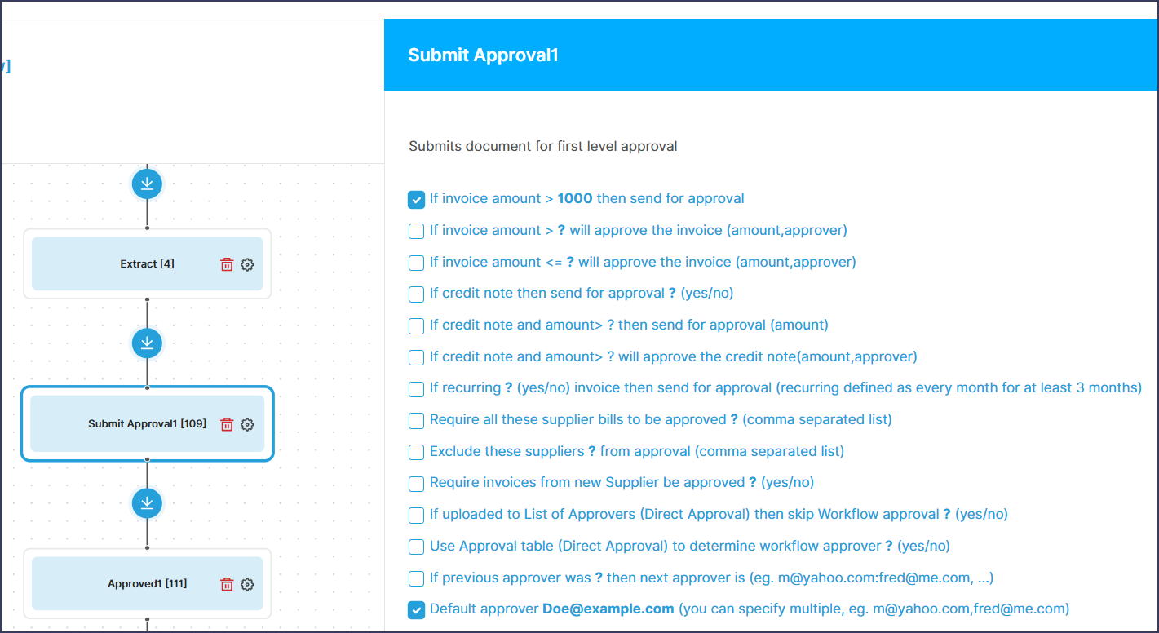Image resolution: width=1159 pixels, height=633 pixels.
Task: Uncheck invoice amount > 1000 approval rule
Action: pyautogui.click(x=416, y=200)
